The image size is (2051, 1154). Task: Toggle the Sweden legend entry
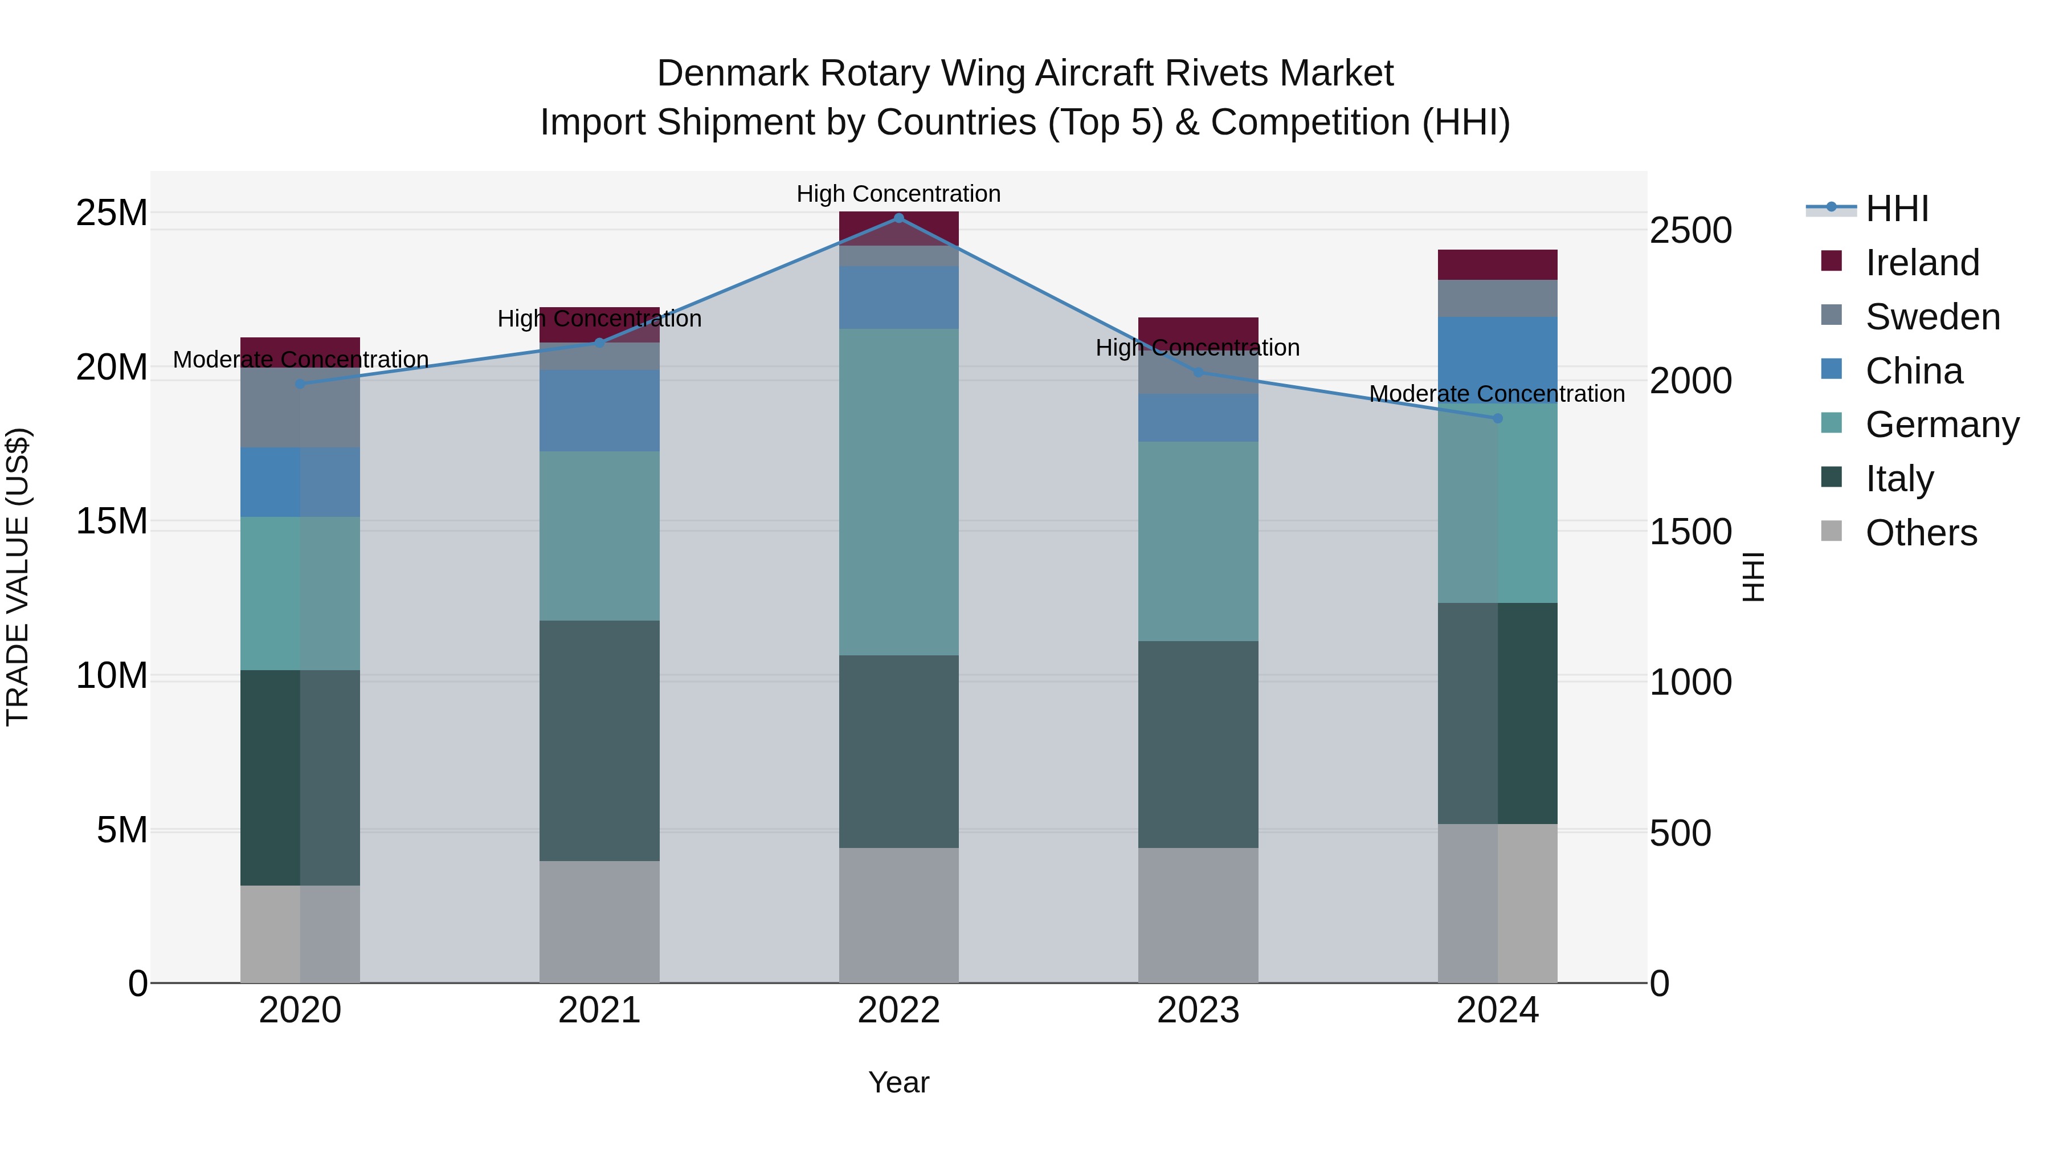click(1910, 317)
